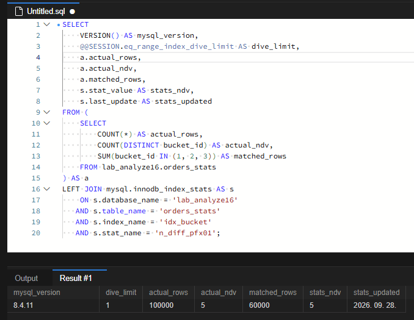Screen dimensions: 414x320
Task: Switch to the Result #1 tab
Action: (x=76, y=278)
